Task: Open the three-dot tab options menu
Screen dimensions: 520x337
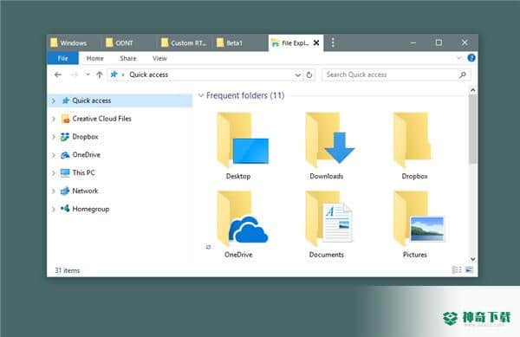Action: [333, 42]
